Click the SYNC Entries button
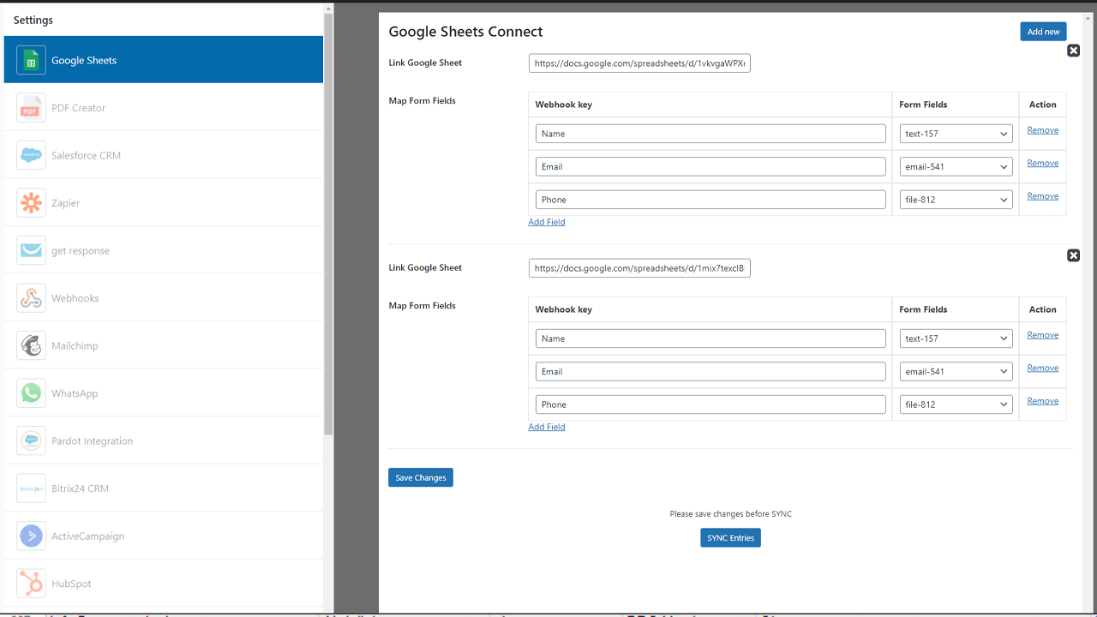Viewport: 1097px width, 617px height. coord(730,538)
